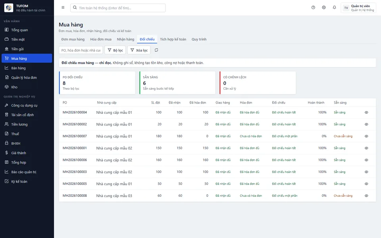The width and height of the screenshot is (381, 238).
Task: View details of PO MH2026100007 via eye icon
Action: click(366, 136)
